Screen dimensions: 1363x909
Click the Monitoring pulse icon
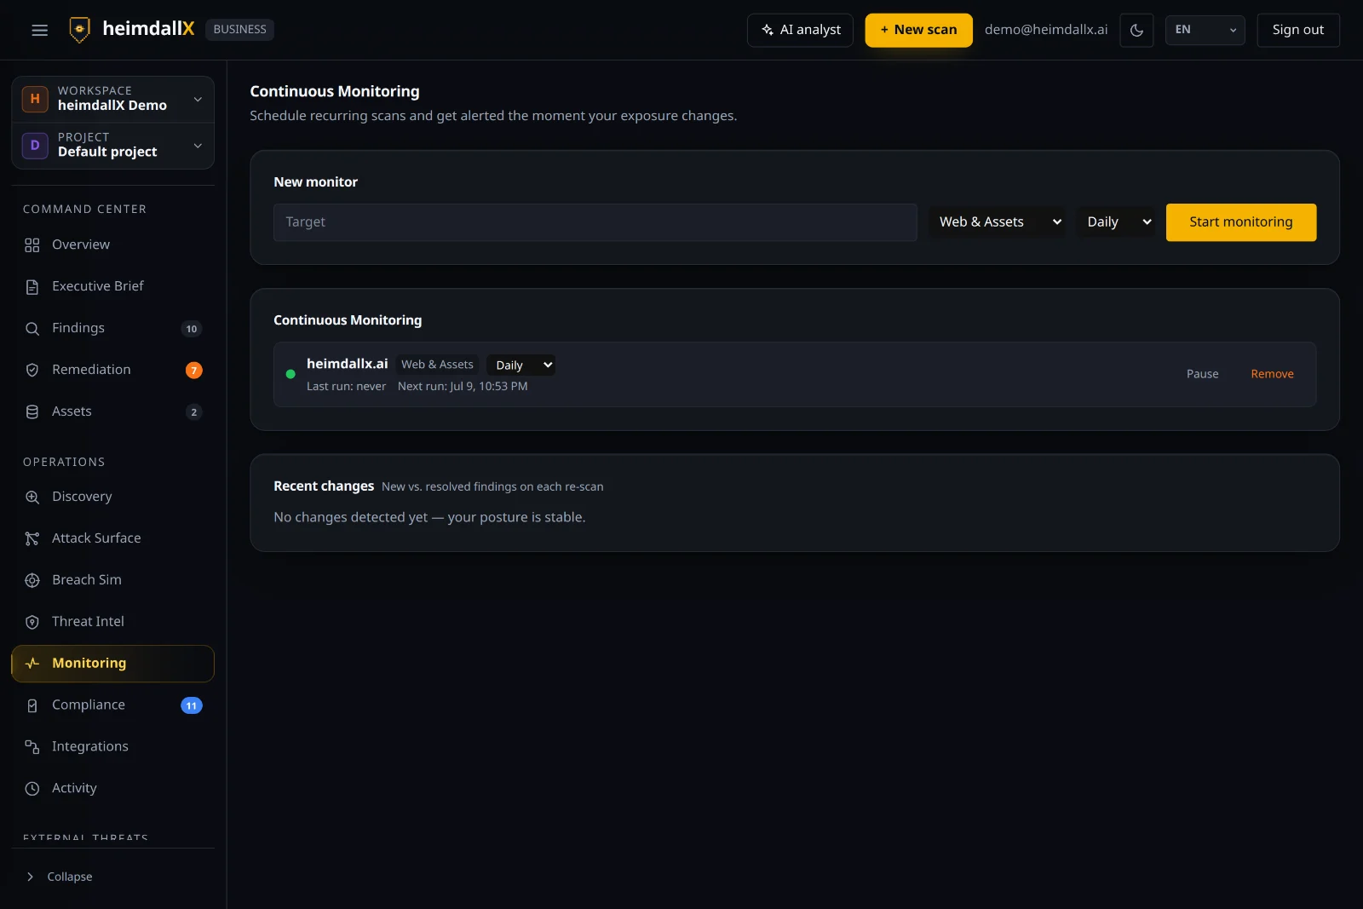coord(32,664)
